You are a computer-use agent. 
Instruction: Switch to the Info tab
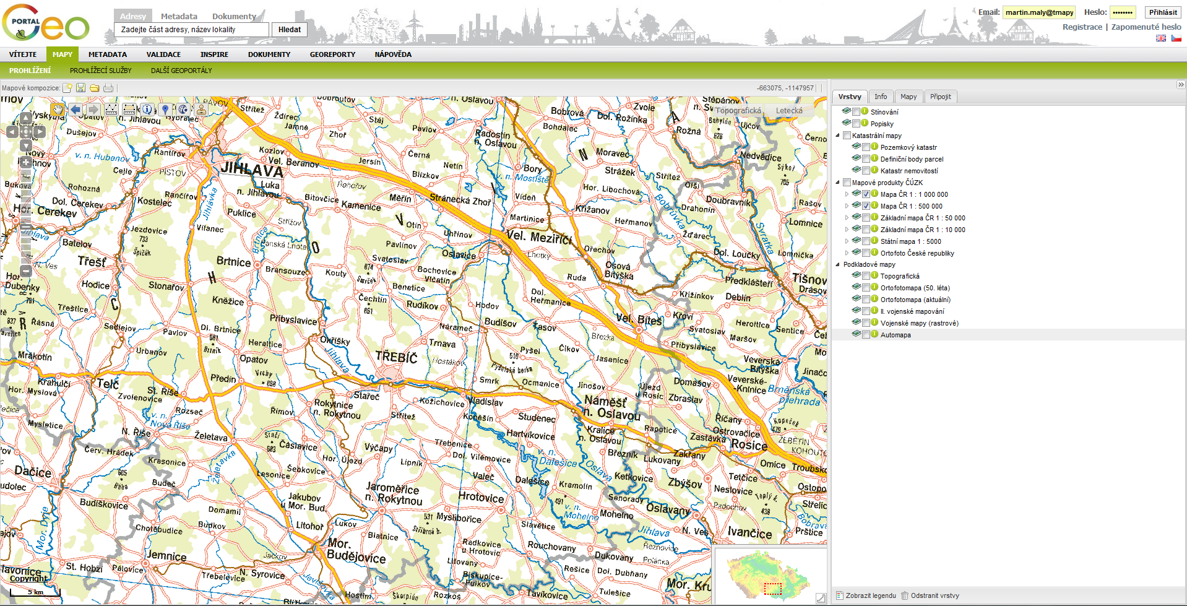[x=881, y=97]
